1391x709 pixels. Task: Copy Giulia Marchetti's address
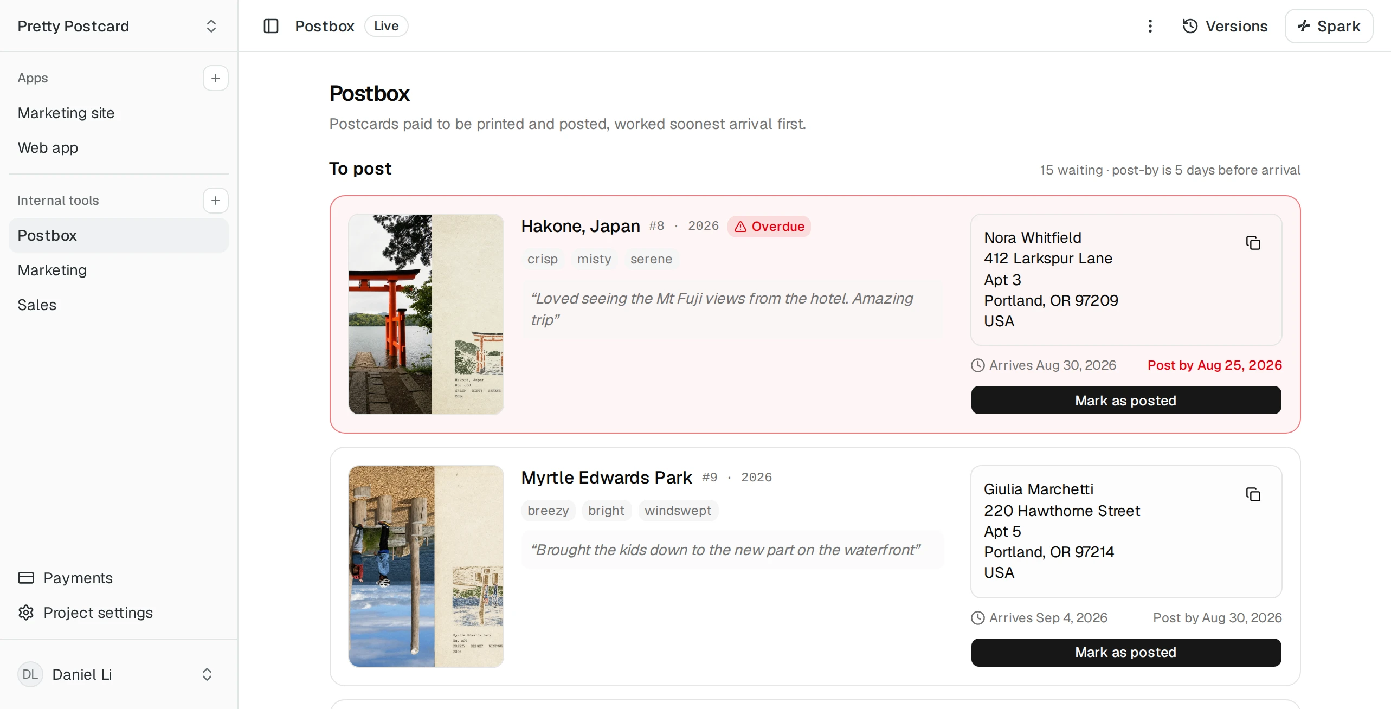(1253, 494)
